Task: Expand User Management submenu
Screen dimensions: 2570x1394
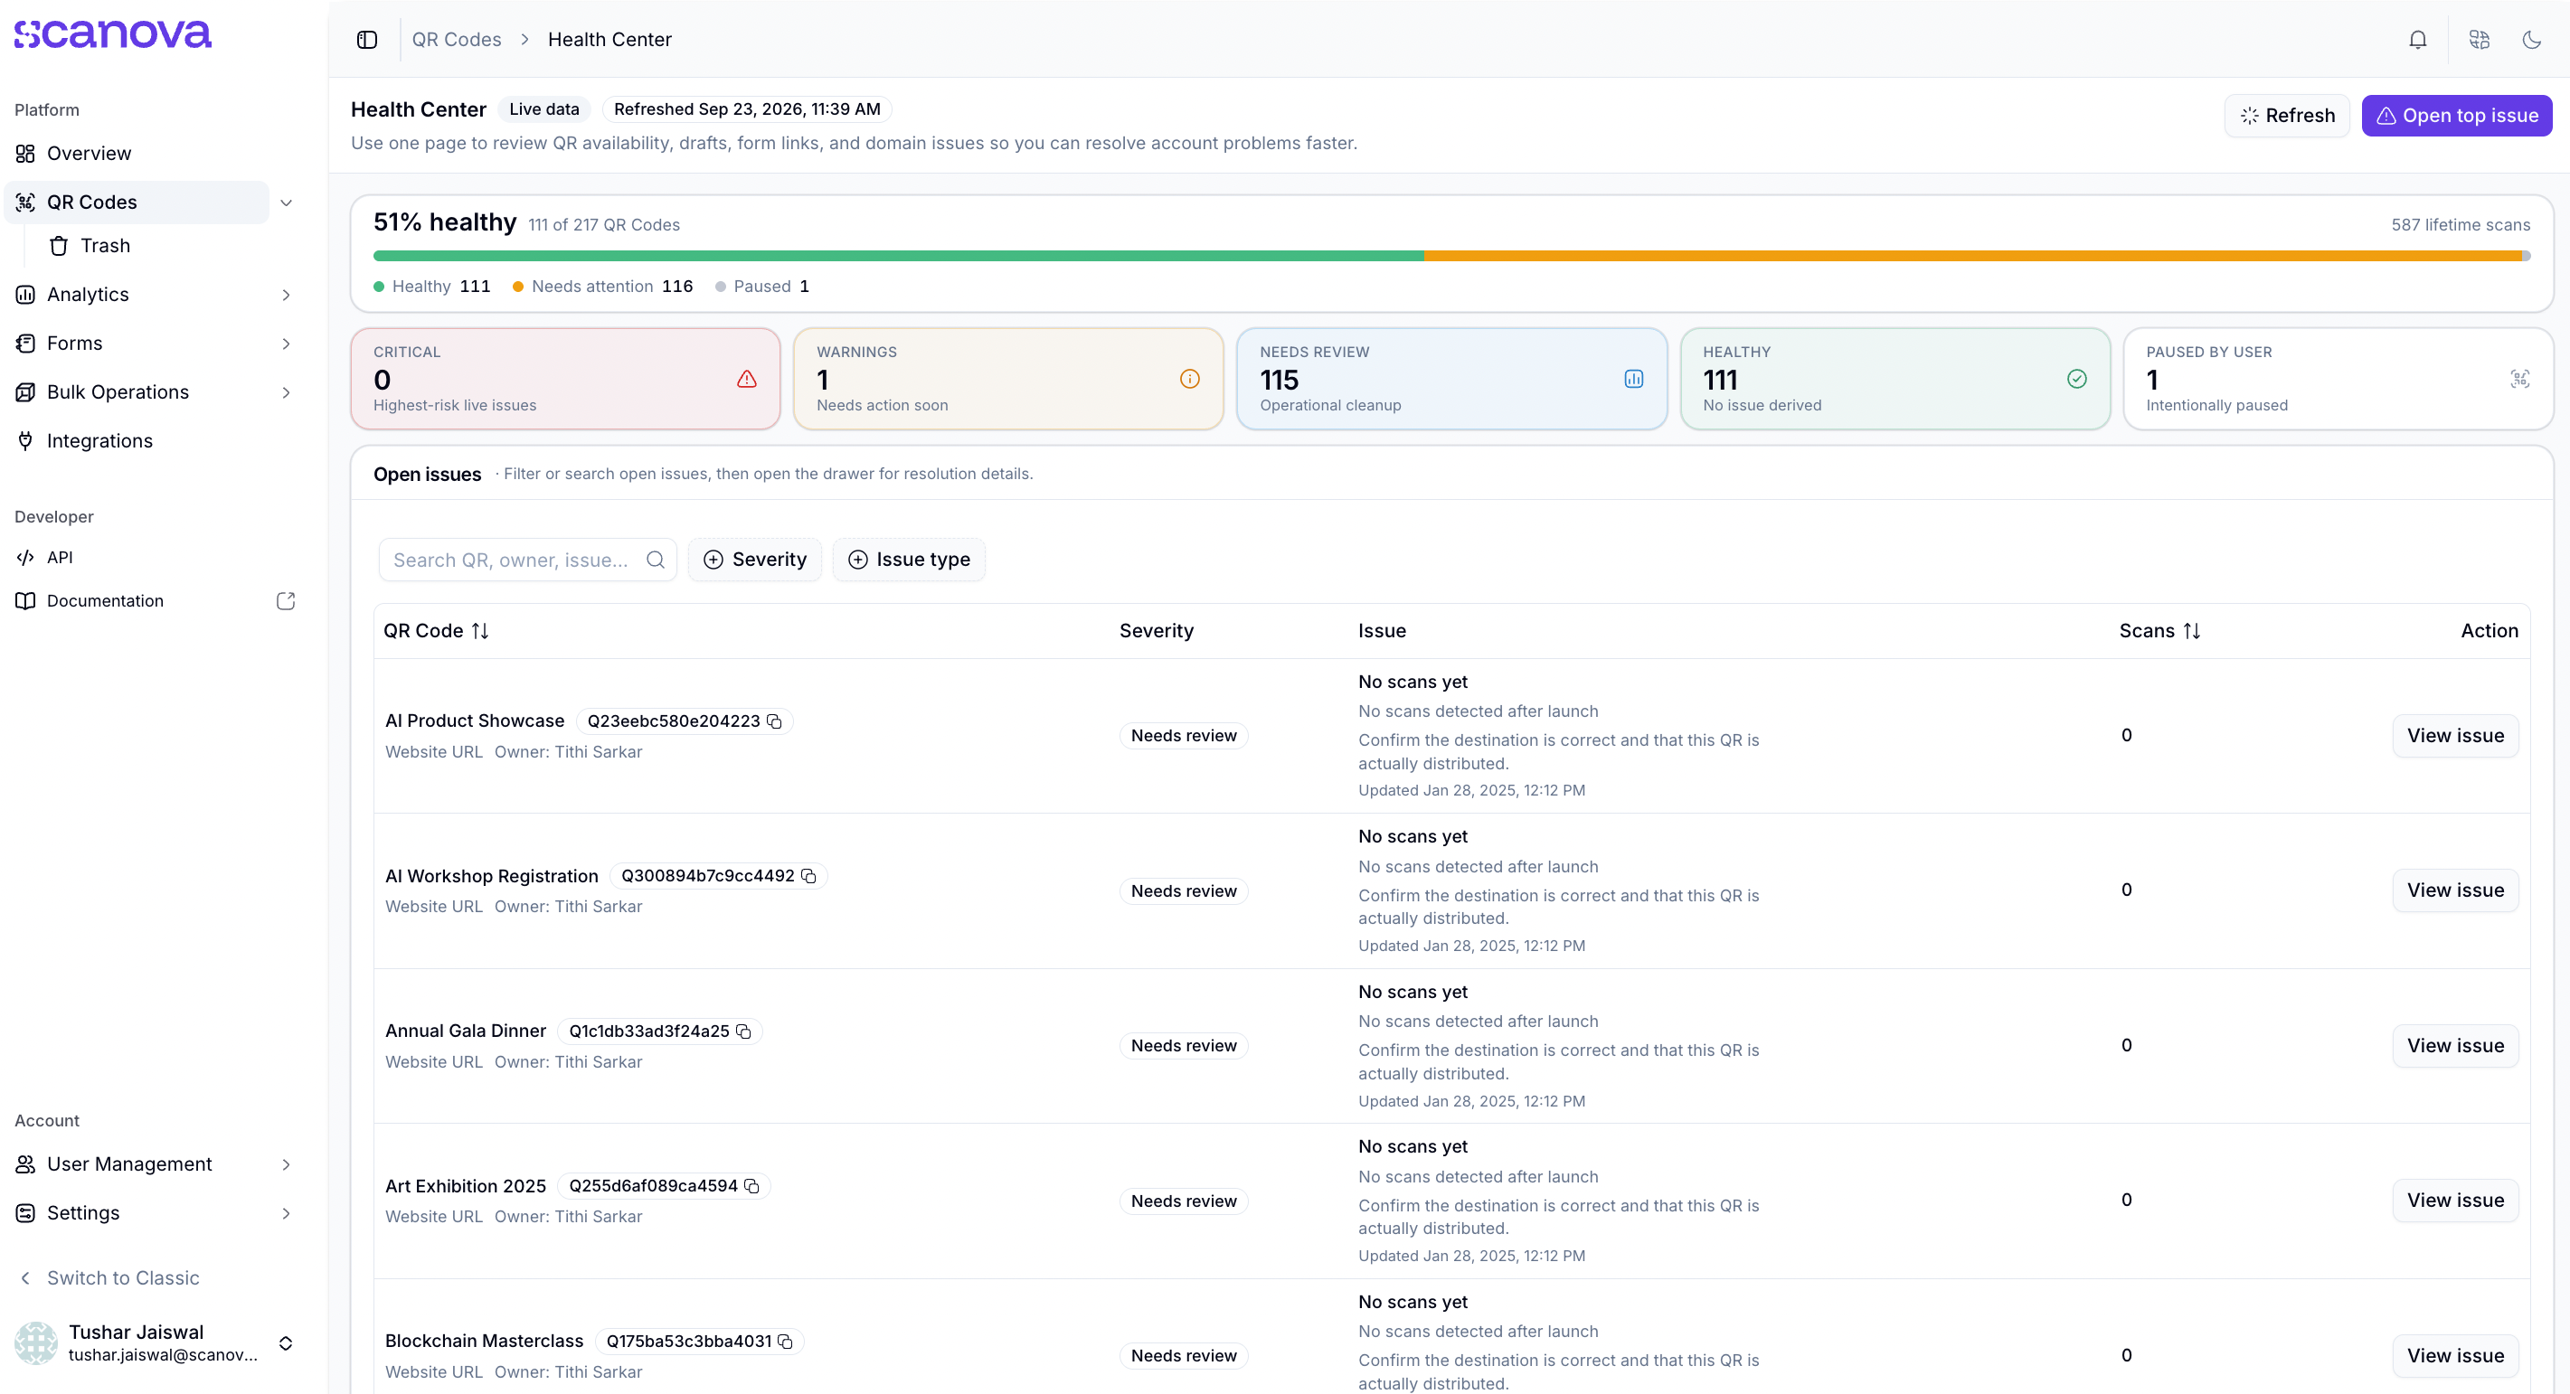Action: 287,1164
